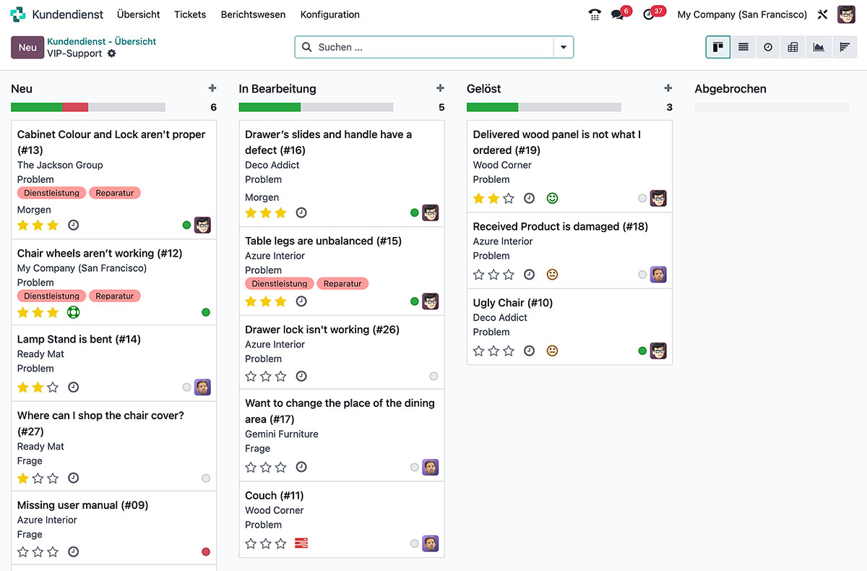Screen dimensions: 867x571
Task: Filter Neu column by green progress bar segment
Action: click(x=36, y=107)
